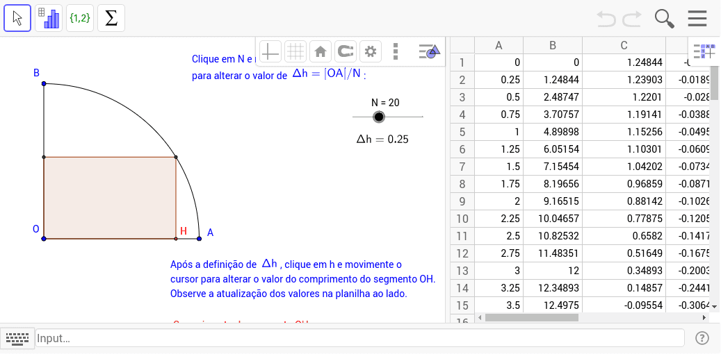Click cell C15 value -0.09554
Screen dimensions: 721x354
(624, 306)
